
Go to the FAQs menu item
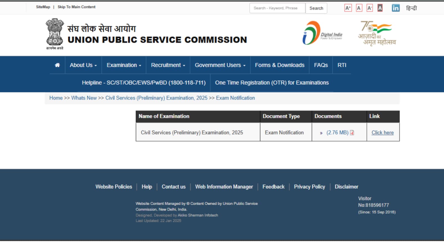[x=321, y=65]
